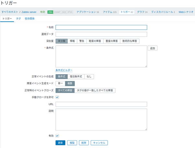The image size is (195, 148).
Task: Open the 依存関係 tab
Action: [30, 19]
